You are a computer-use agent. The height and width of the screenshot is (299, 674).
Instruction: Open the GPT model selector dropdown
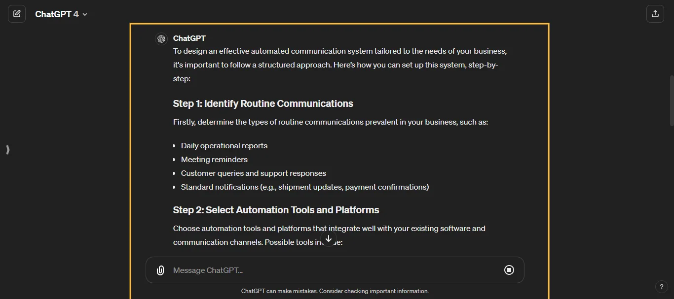pos(84,14)
